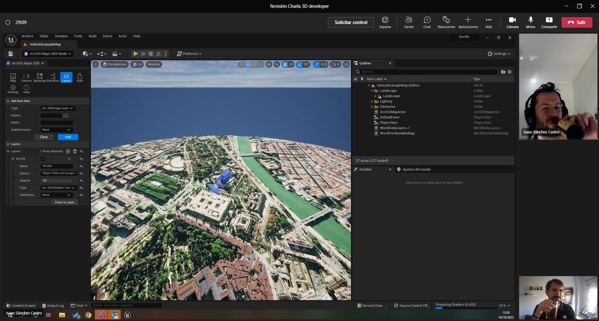Mute or unmute the Teams microphone
The width and height of the screenshot is (599, 321).
(x=530, y=22)
